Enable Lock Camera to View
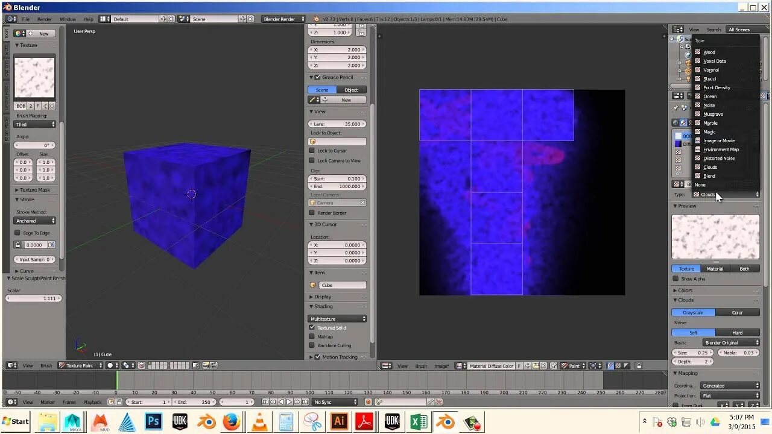Viewport: 772px width, 434px height. click(312, 160)
